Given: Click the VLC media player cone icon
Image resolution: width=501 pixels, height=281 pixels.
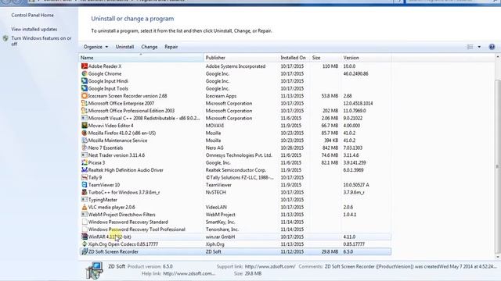Looking at the screenshot, I should [85, 207].
